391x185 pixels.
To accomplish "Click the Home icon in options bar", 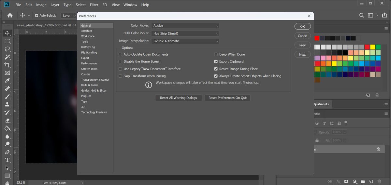I will click(x=10, y=15).
